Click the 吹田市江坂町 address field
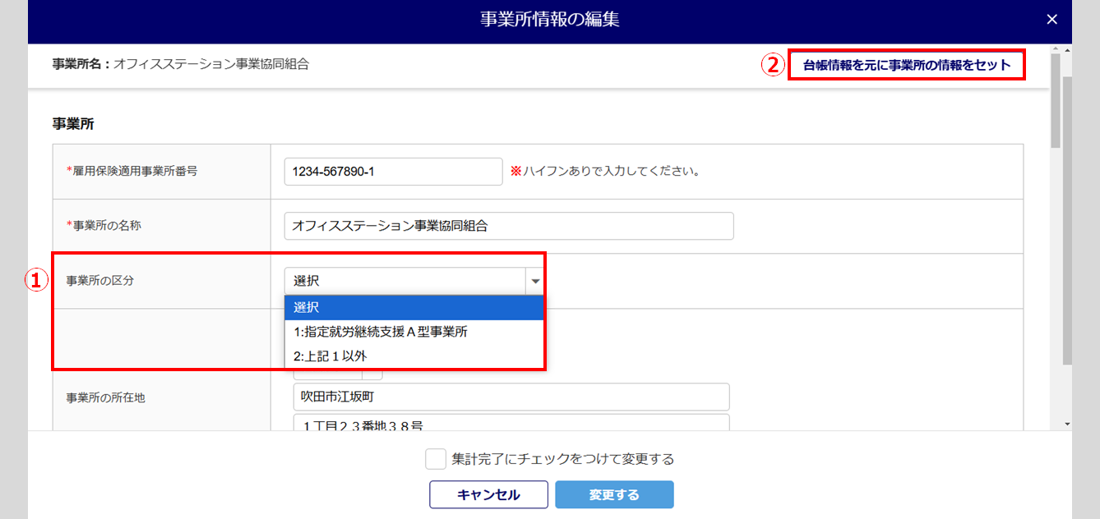 pos(511,397)
